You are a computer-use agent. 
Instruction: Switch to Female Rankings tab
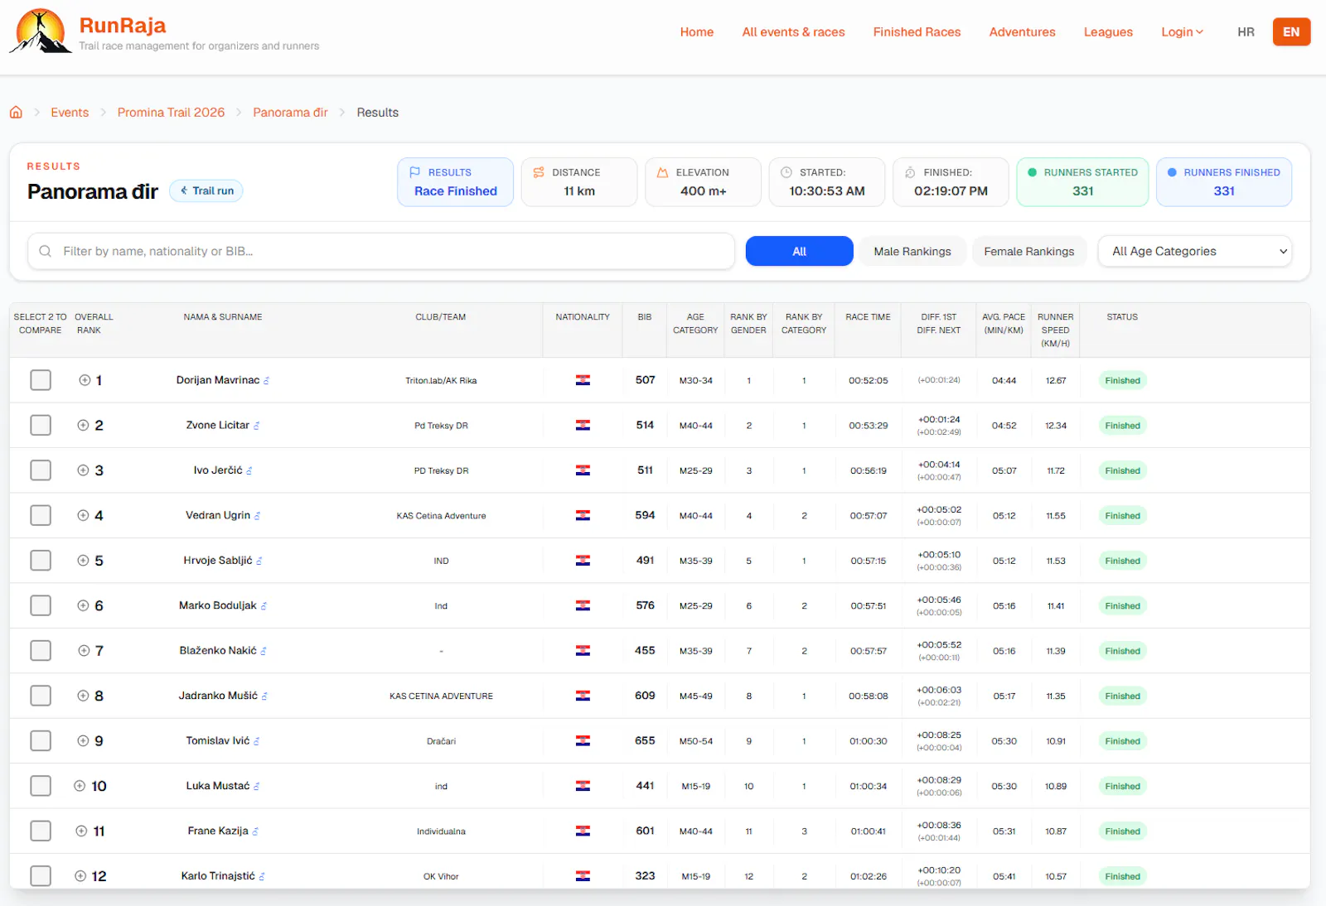coord(1028,251)
